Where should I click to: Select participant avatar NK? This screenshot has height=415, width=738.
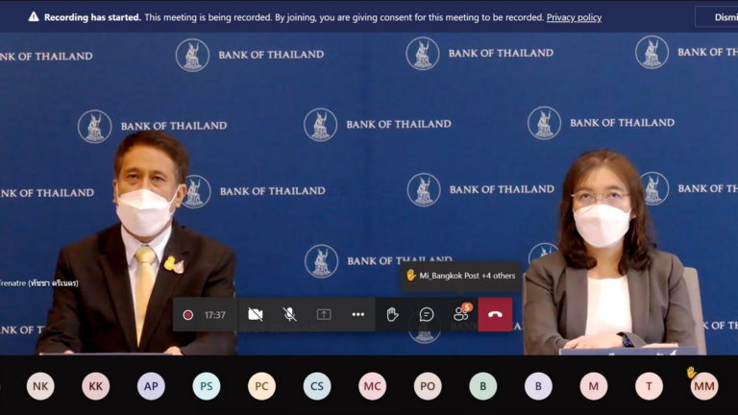click(x=40, y=386)
